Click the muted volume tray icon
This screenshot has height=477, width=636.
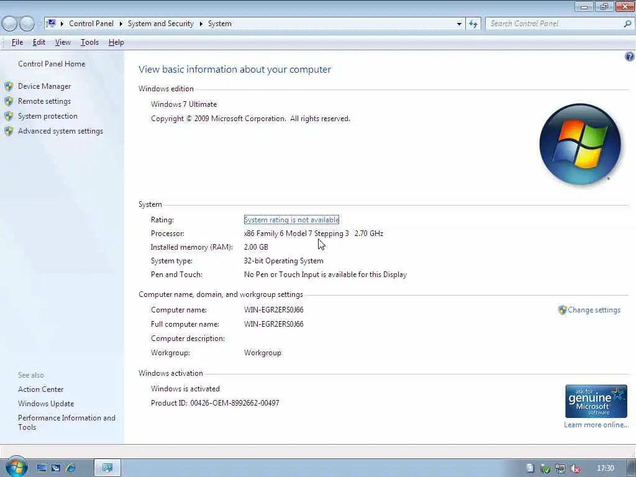pyautogui.click(x=575, y=468)
